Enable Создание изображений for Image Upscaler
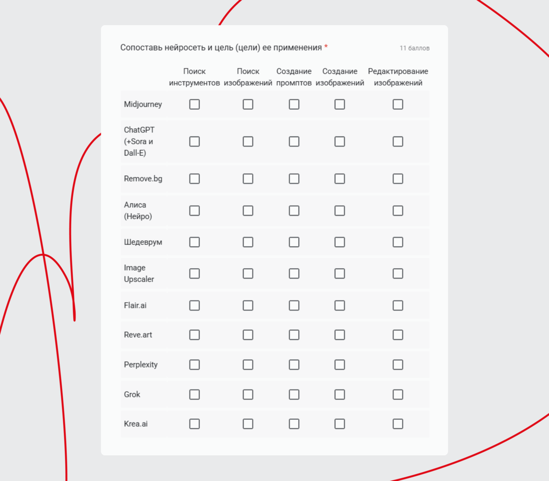 339,273
